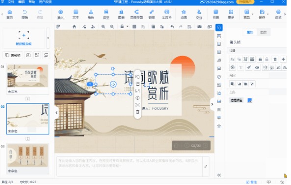The height and width of the screenshot is (185, 291).
Task: Open the 图表 chart tool
Action: 121,14
